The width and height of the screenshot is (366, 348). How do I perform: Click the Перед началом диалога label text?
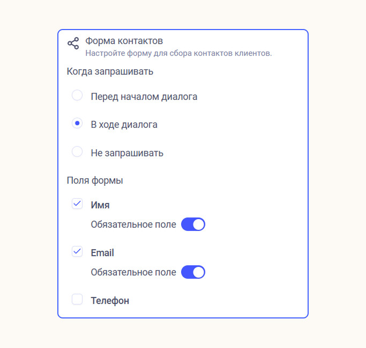pos(144,97)
